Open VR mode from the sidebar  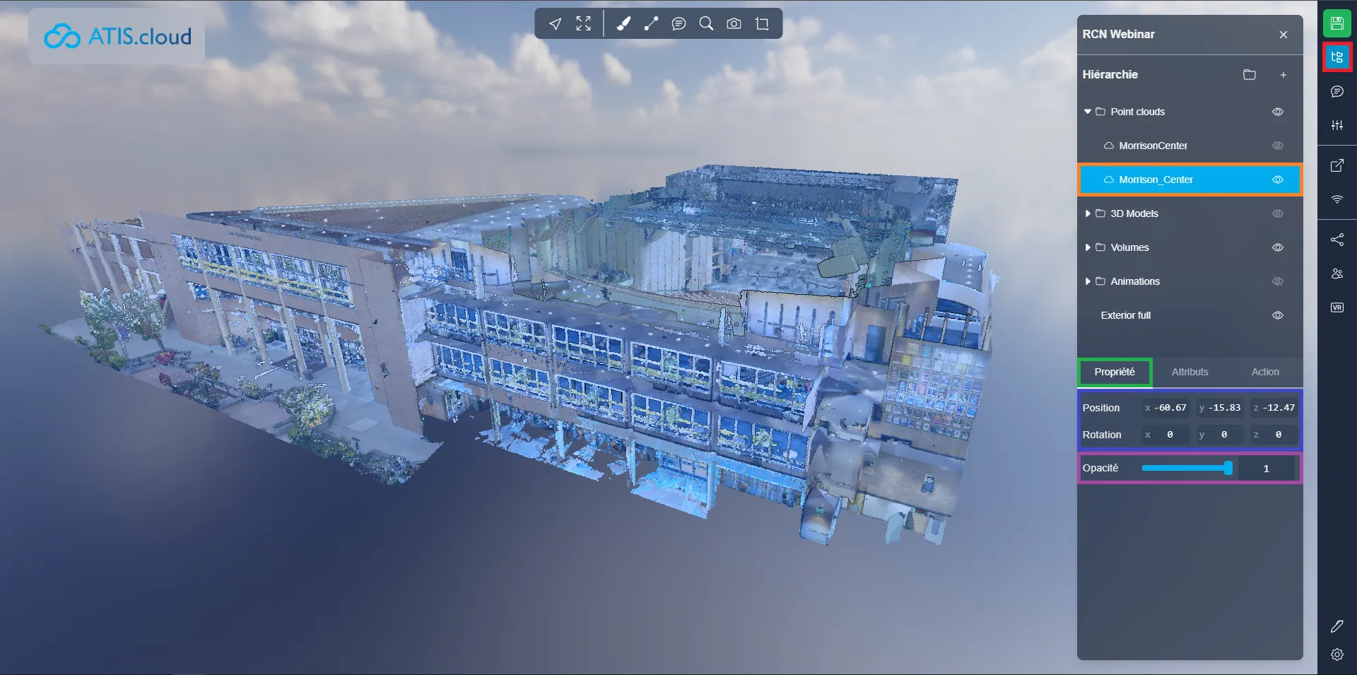point(1337,307)
